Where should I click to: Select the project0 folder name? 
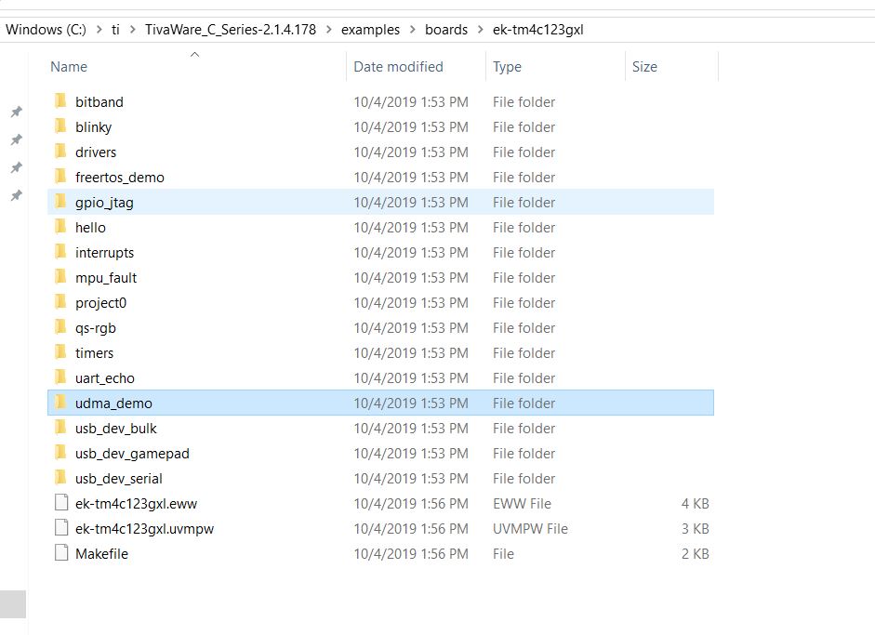coord(101,303)
